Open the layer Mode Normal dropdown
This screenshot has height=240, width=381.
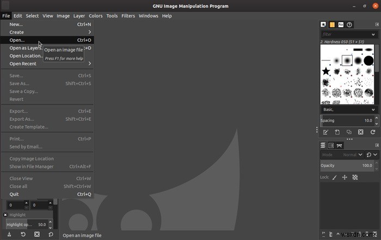(x=342, y=155)
